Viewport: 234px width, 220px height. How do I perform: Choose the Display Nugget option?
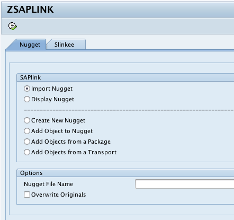pyautogui.click(x=27, y=99)
